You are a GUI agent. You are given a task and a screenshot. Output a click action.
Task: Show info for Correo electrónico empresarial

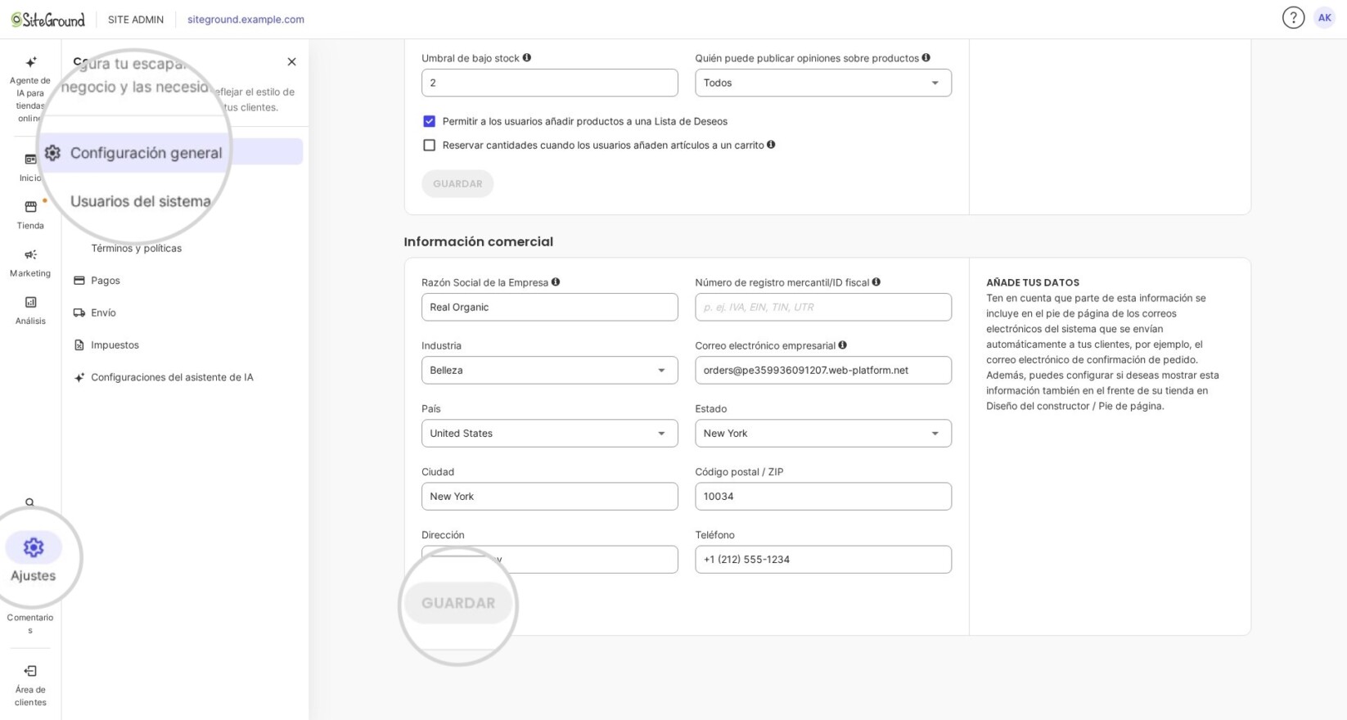click(x=843, y=344)
